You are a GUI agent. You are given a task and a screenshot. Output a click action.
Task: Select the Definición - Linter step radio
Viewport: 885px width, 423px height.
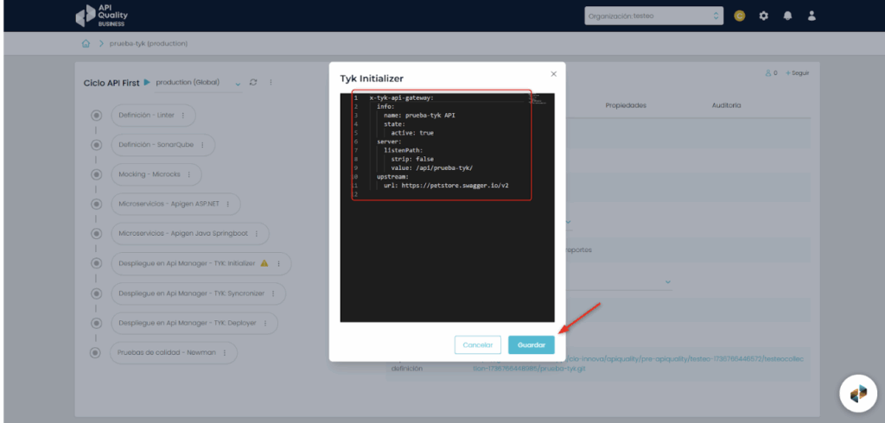[x=97, y=115]
